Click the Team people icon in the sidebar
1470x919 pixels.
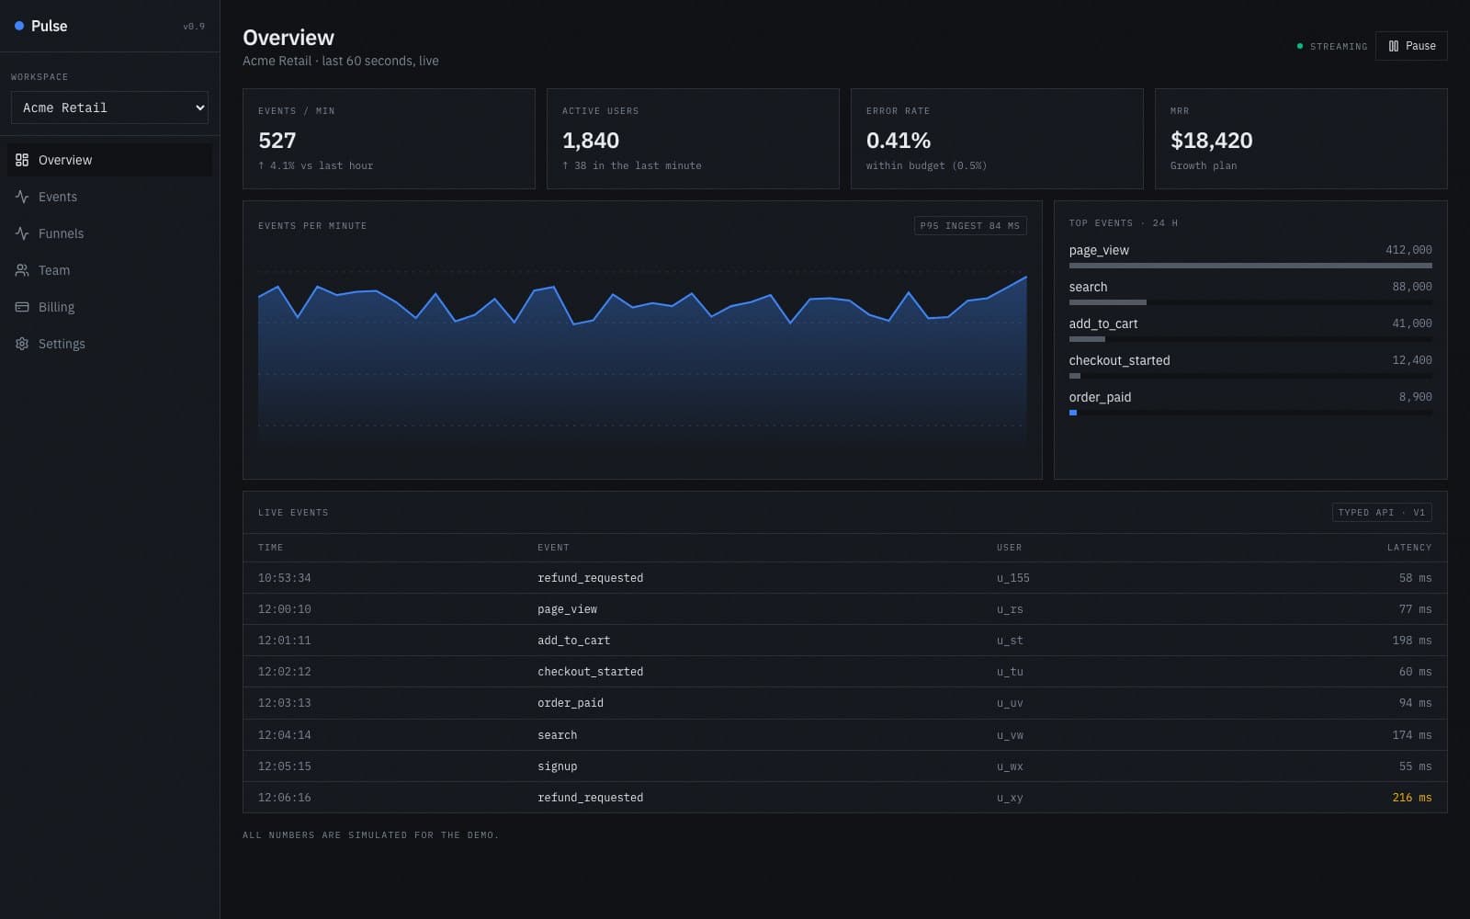(22, 270)
